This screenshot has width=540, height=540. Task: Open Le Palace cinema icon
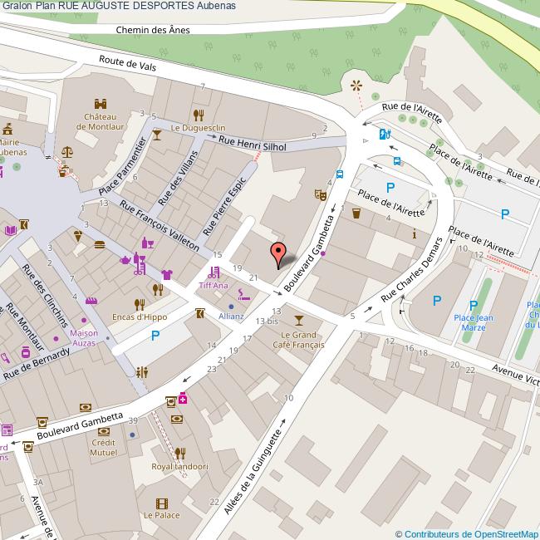(x=161, y=503)
